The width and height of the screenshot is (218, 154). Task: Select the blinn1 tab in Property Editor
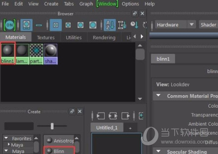click(163, 59)
